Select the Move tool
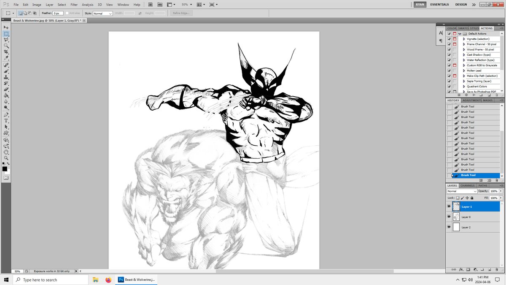Screen dimensions: 506x285 [x=6, y=27]
